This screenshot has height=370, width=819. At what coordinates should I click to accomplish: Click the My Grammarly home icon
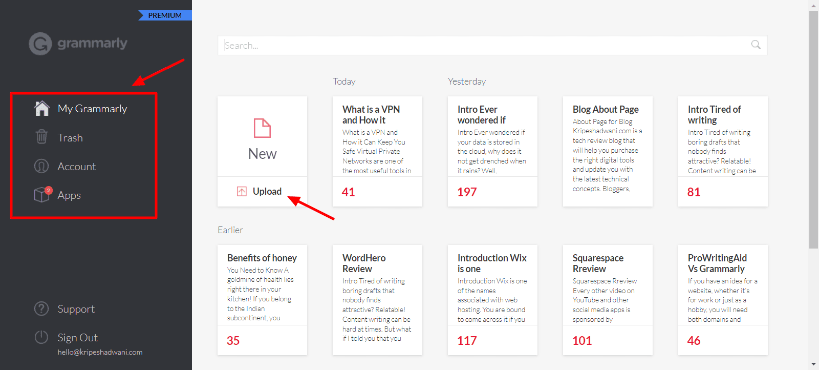[41, 109]
